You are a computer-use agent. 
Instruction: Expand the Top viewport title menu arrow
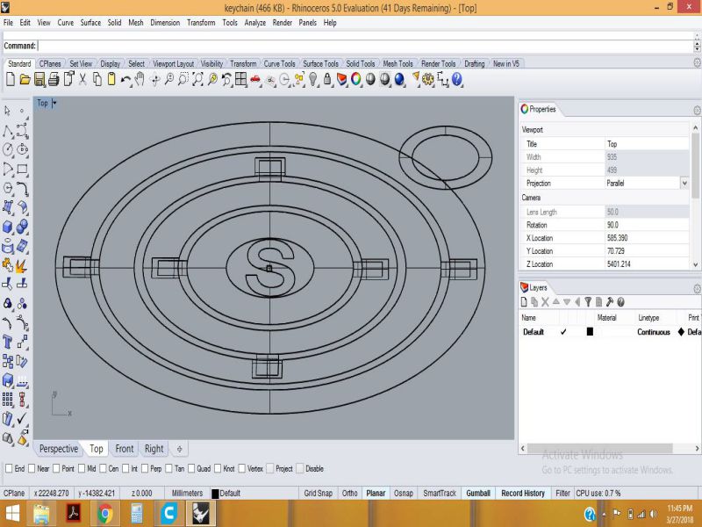[54, 103]
